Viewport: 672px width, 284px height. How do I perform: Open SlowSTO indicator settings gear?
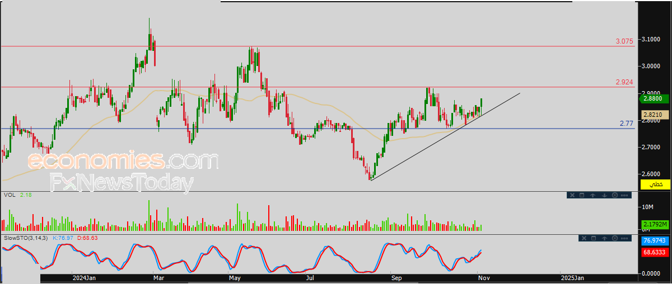pyautogui.click(x=615, y=238)
